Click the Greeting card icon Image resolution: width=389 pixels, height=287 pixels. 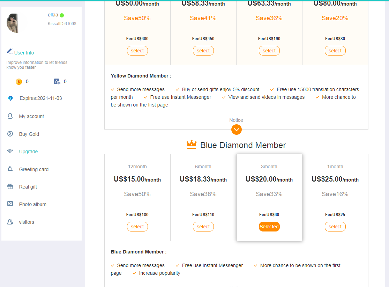pos(10,169)
